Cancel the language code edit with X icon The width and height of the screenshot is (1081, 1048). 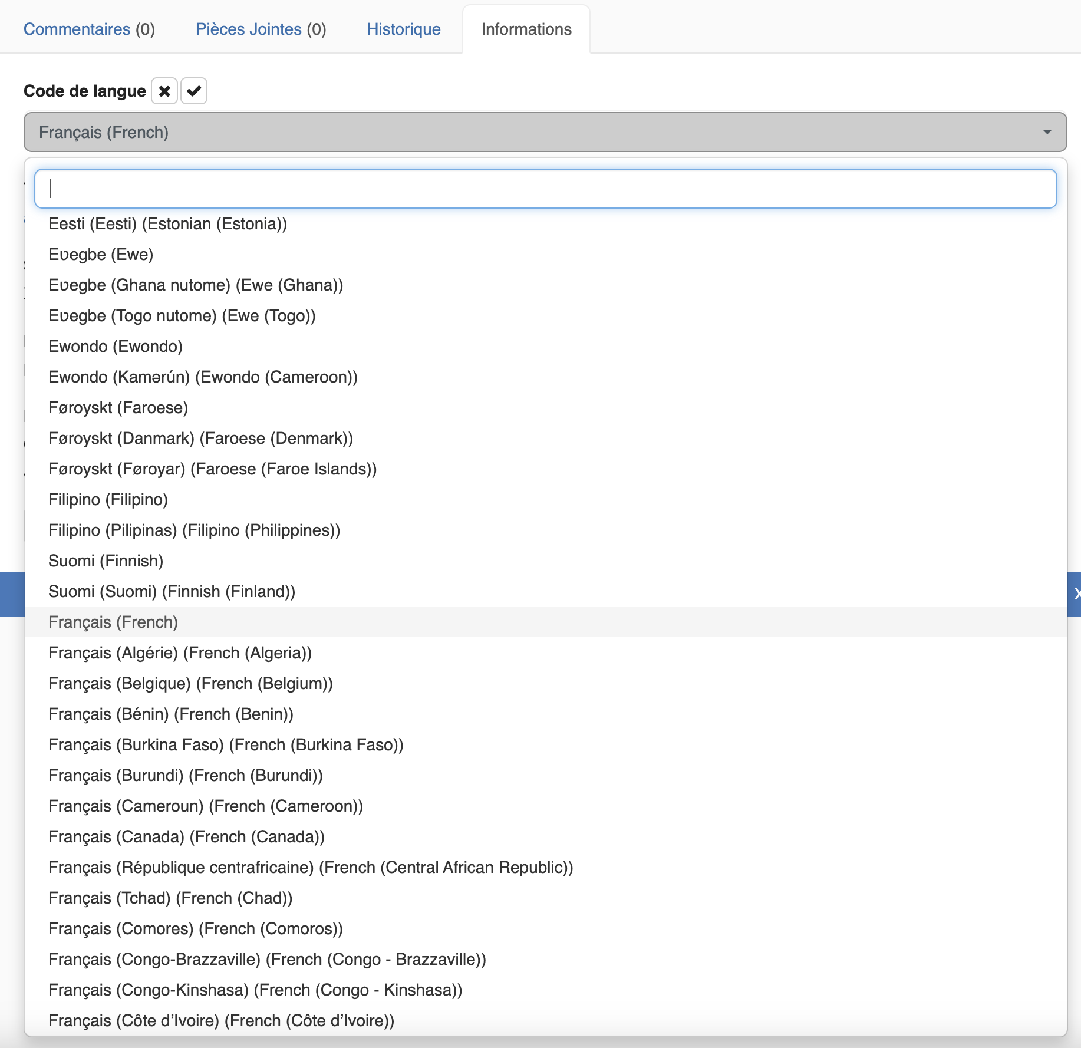164,91
